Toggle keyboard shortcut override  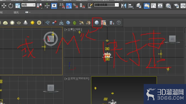[x=54, y=6]
